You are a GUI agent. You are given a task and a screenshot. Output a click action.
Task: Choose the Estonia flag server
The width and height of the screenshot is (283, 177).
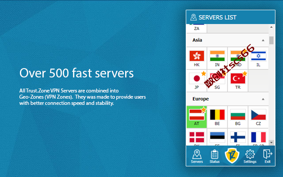217,138
